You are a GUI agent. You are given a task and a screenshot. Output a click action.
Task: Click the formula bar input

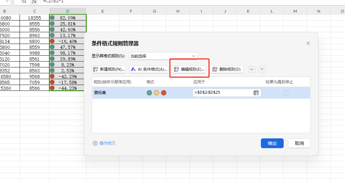[x=192, y=2]
